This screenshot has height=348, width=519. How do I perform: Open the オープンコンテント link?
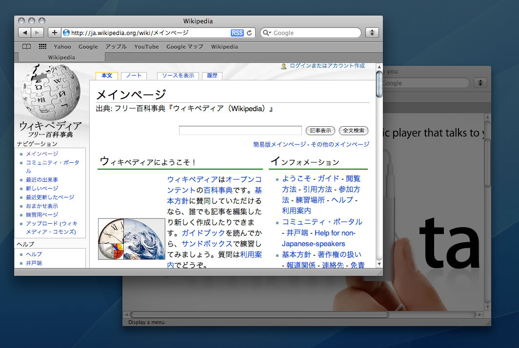(215, 185)
